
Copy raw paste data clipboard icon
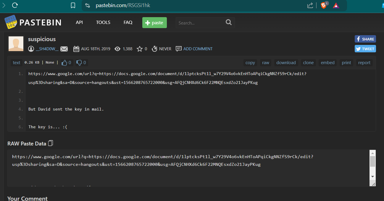point(51,143)
